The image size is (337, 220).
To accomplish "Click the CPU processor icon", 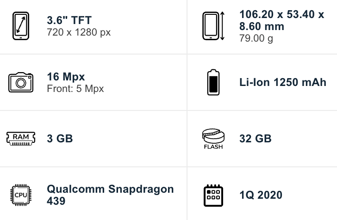I will coord(21,195).
